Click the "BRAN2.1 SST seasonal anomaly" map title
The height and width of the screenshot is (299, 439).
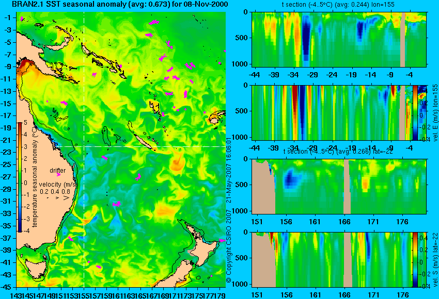click(x=120, y=4)
